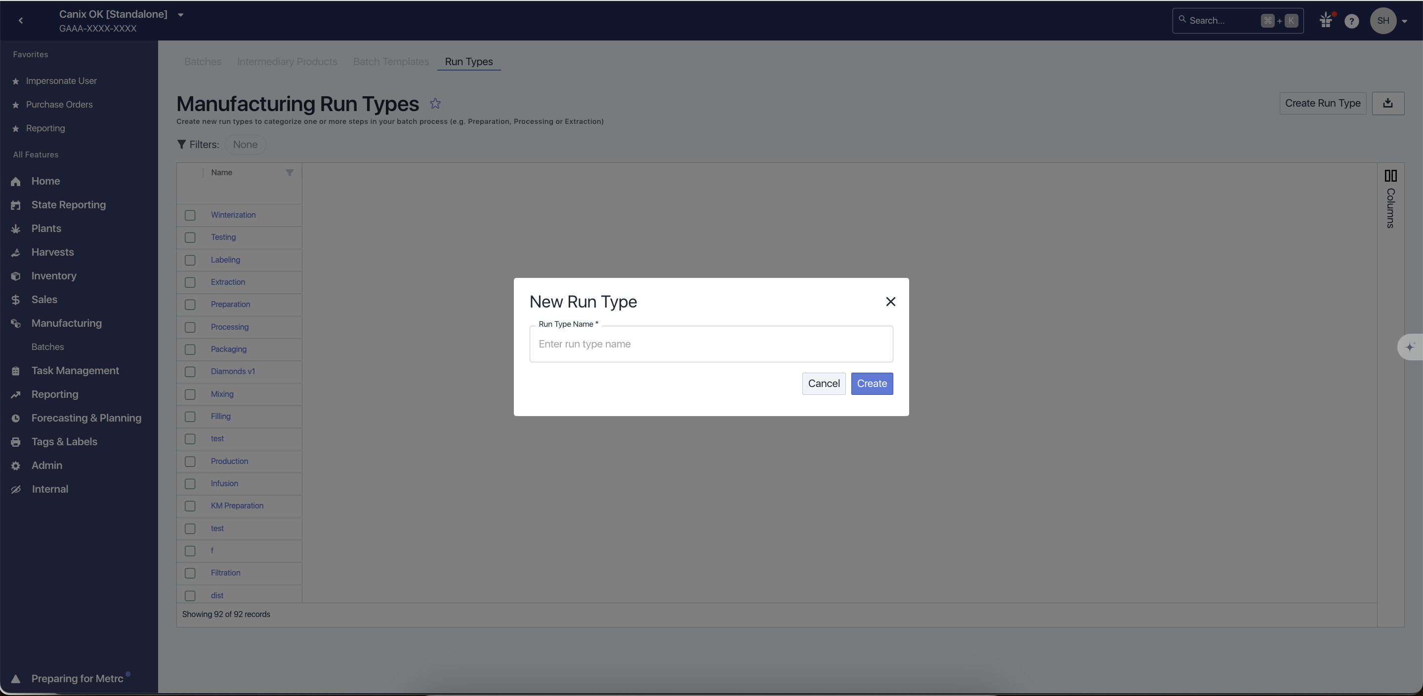The image size is (1423, 696).
Task: Open the AI sparkle assistant tab
Action: pos(1410,347)
